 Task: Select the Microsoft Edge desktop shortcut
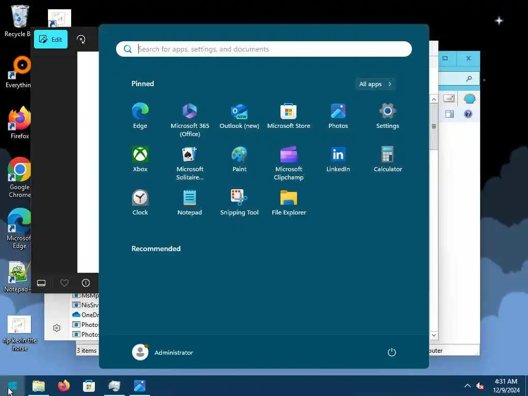(x=19, y=228)
